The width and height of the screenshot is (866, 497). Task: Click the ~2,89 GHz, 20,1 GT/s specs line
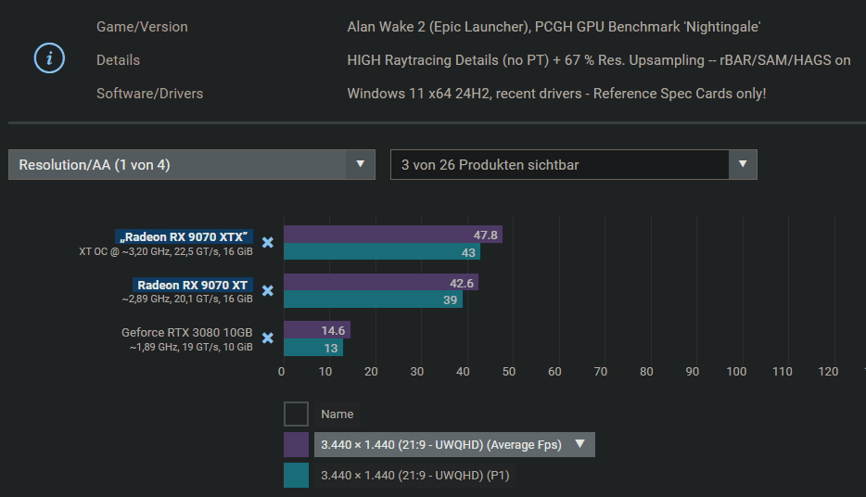click(187, 299)
